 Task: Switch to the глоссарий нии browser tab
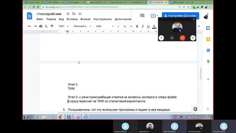point(158,2)
